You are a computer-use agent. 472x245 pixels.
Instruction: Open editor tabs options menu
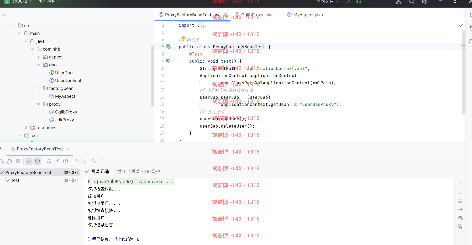(x=459, y=14)
